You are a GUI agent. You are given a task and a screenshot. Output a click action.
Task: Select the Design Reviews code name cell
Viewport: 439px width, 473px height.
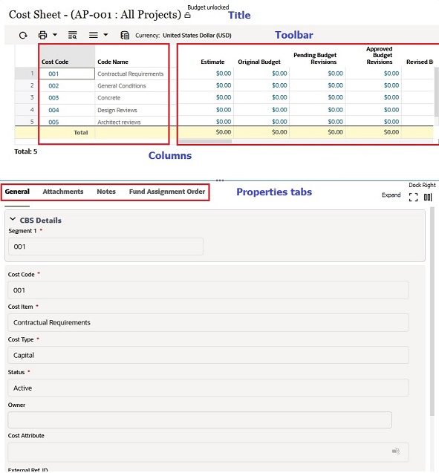coord(131,110)
